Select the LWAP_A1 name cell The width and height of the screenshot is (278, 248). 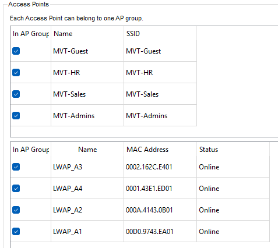[87, 232]
